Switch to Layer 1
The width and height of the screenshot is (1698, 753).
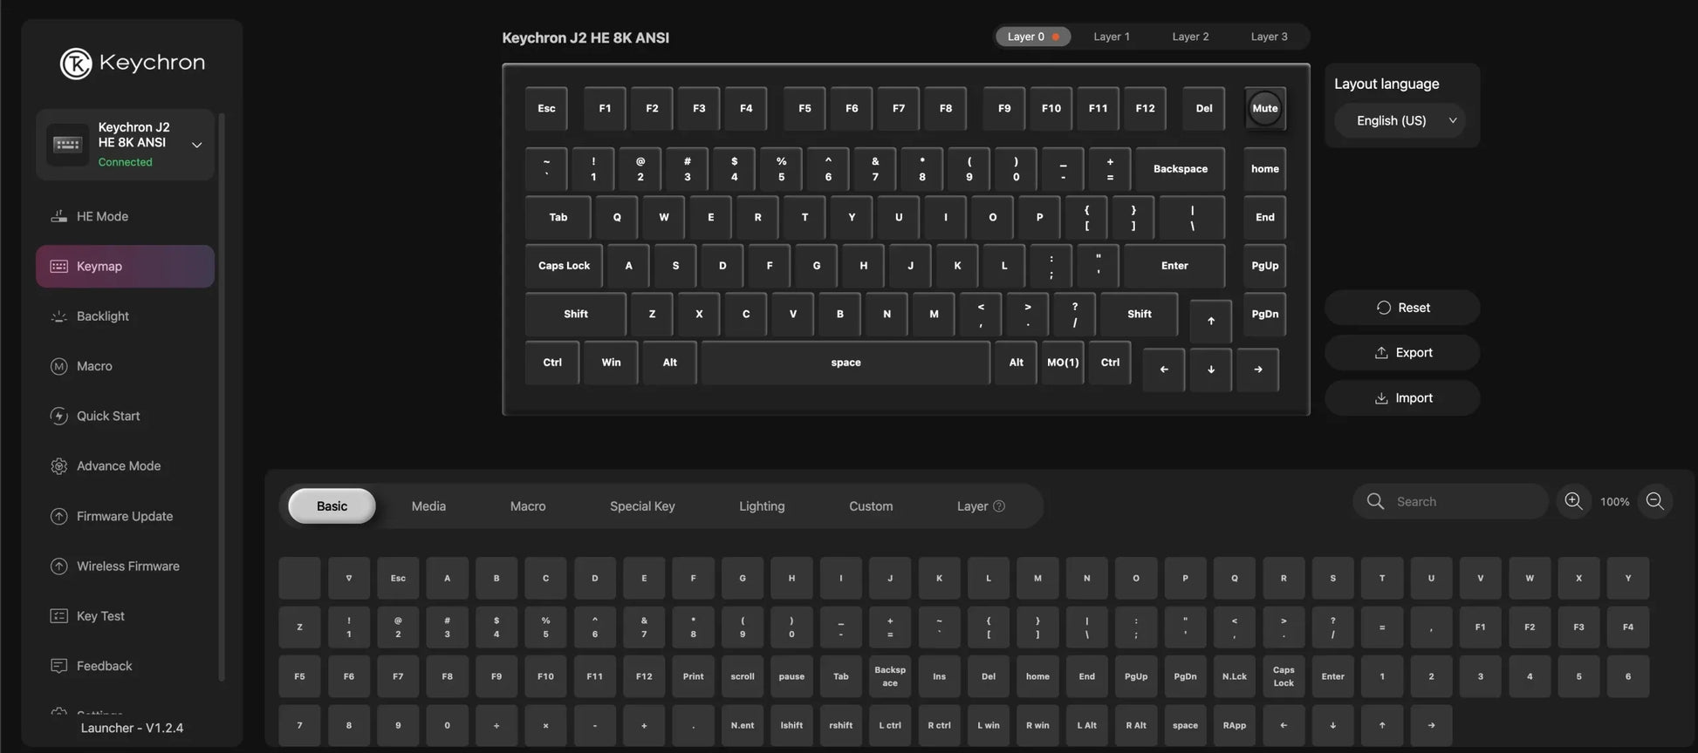coord(1112,37)
